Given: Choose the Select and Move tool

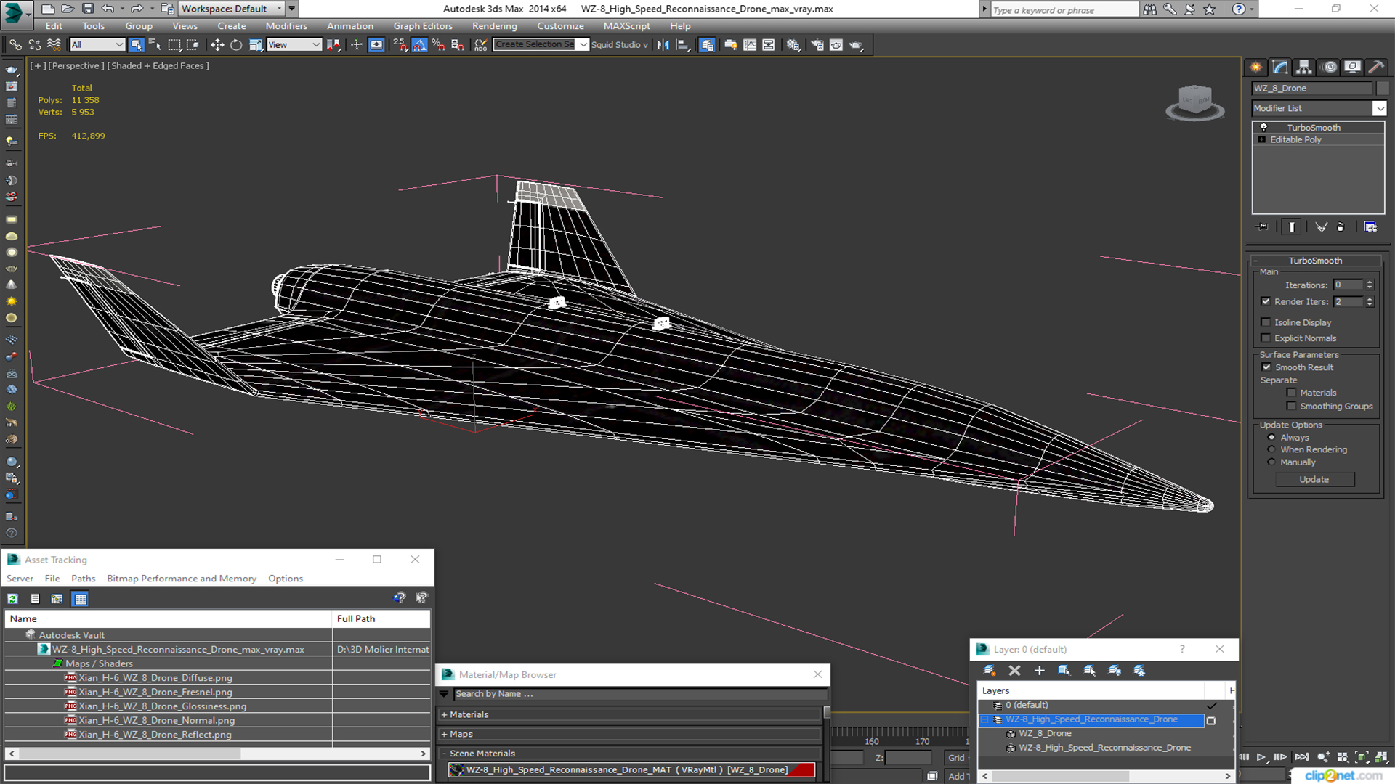Looking at the screenshot, I should tap(217, 45).
